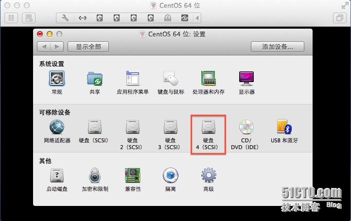
Task: Open USB 和蓝牙 settings
Action: point(284,127)
